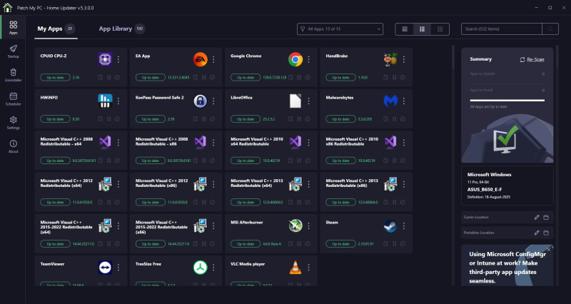Viewport: 571px width, 304px height.
Task: Click Up to date button for HandBrake
Action: tap(340, 78)
